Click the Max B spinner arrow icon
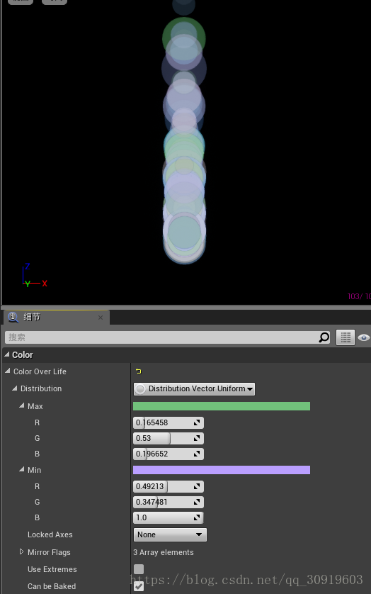The width and height of the screenshot is (371, 594). pos(197,454)
